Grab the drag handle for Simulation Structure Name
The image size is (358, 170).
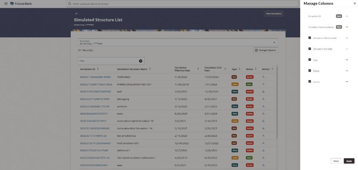click(347, 27)
